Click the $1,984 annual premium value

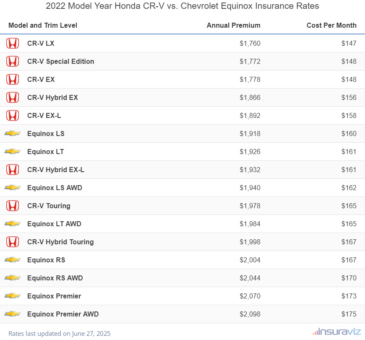tap(250, 224)
